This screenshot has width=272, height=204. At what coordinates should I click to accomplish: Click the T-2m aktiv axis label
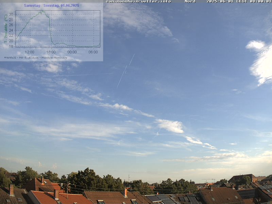pos(6,29)
